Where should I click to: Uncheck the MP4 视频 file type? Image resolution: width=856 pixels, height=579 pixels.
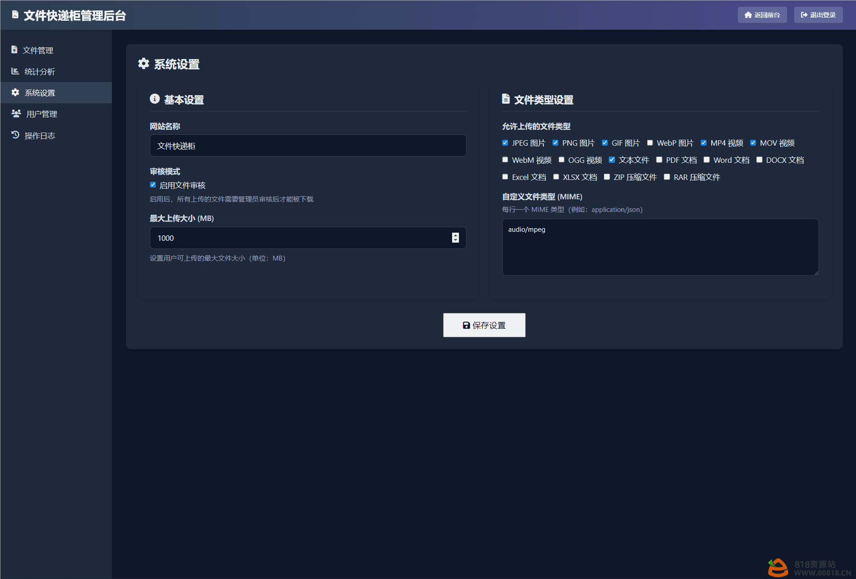click(703, 142)
